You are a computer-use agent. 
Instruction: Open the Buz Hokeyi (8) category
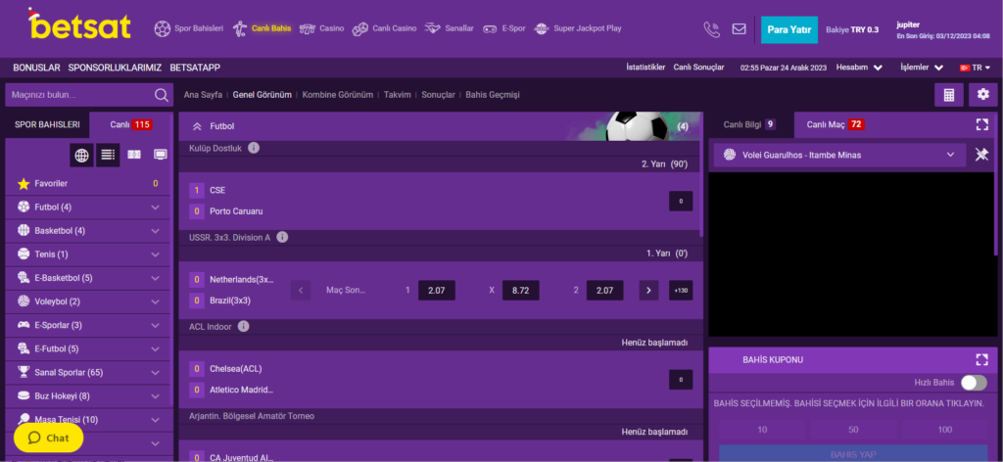click(x=87, y=396)
